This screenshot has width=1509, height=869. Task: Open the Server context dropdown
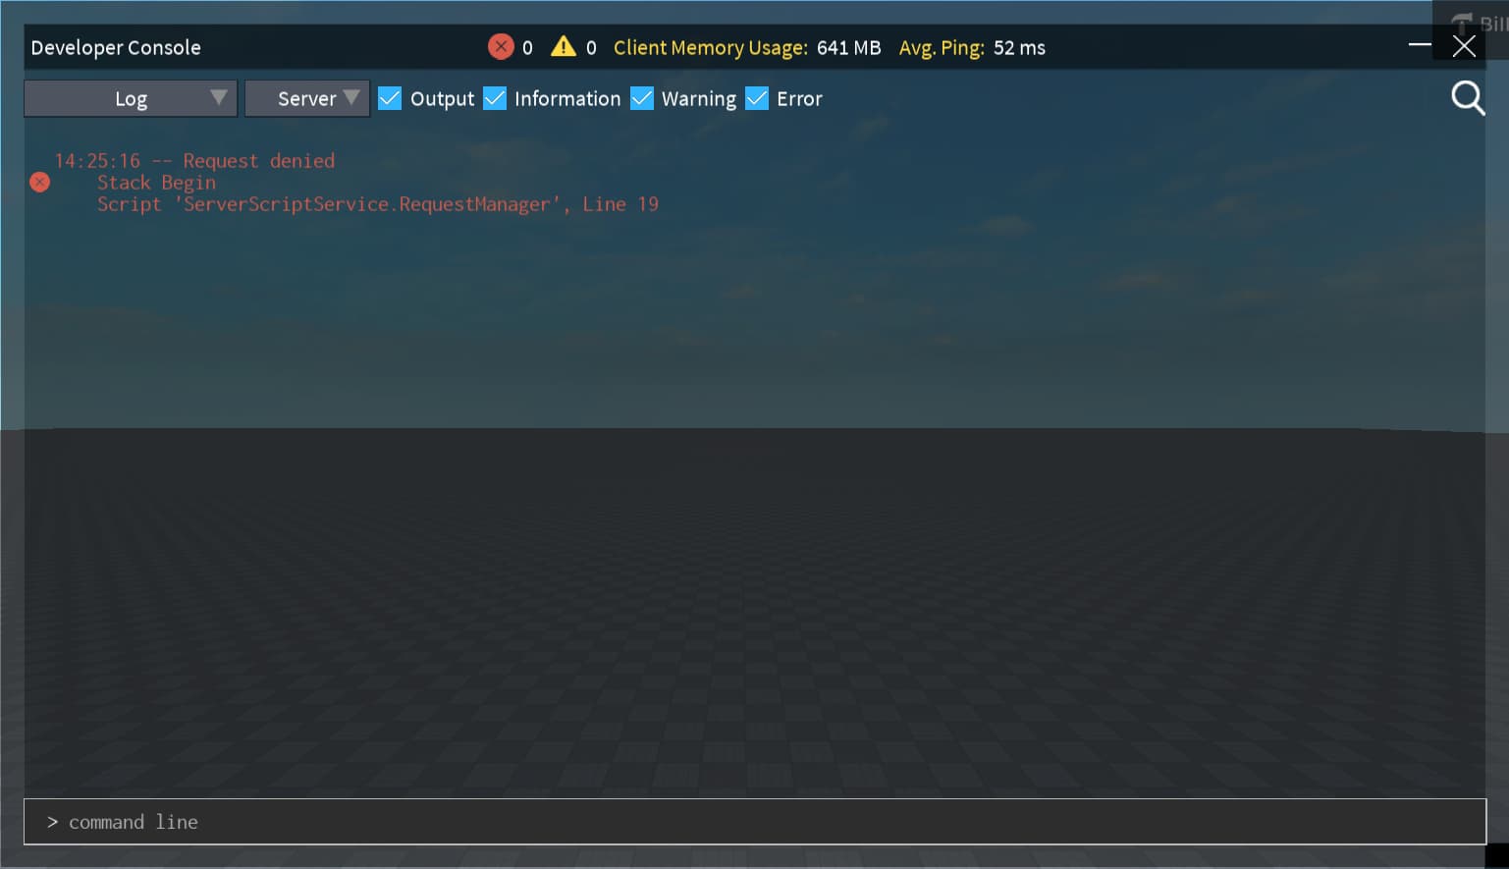(306, 98)
